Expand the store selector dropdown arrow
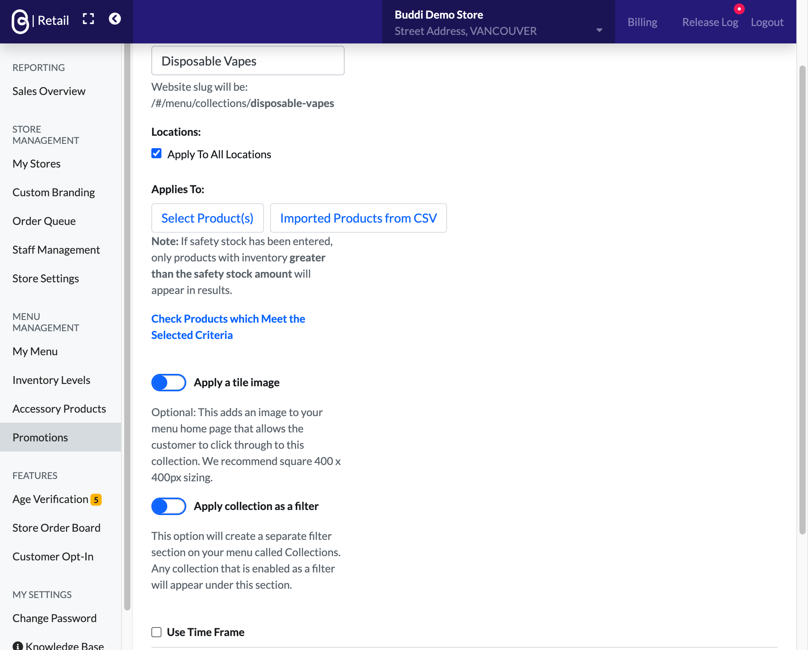 [x=599, y=30]
